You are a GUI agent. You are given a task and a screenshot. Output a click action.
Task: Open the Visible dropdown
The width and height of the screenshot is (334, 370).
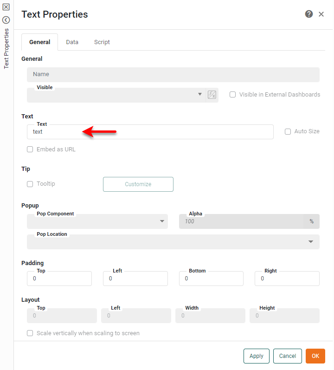[x=116, y=95]
